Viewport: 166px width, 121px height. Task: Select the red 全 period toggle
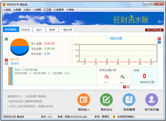pos(6,60)
